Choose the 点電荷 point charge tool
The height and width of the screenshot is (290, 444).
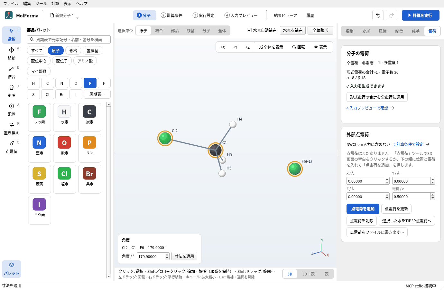point(12,147)
